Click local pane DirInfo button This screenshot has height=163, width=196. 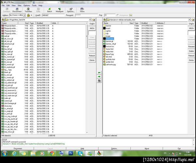[x=92, y=60]
